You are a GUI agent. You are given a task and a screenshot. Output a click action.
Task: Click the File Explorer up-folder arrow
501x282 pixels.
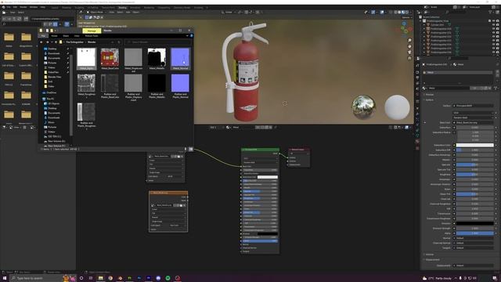(56, 42)
